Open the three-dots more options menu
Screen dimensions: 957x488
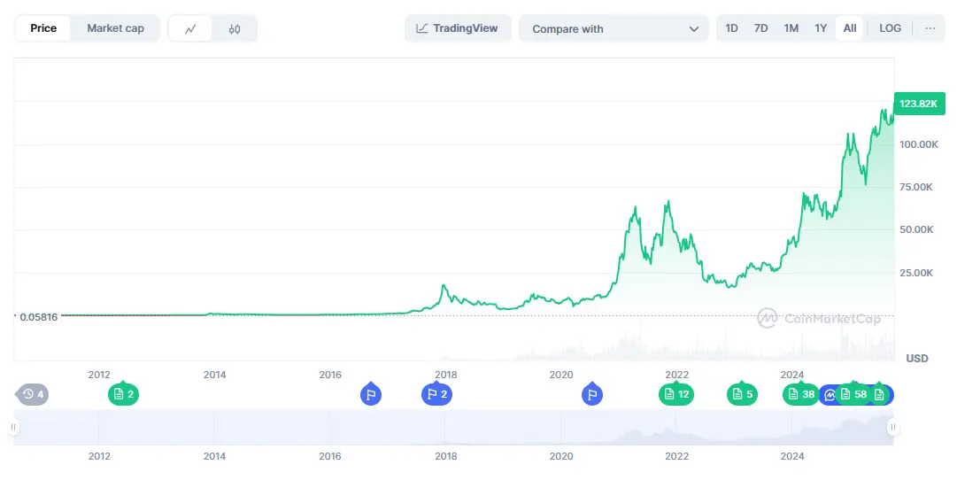coord(930,28)
